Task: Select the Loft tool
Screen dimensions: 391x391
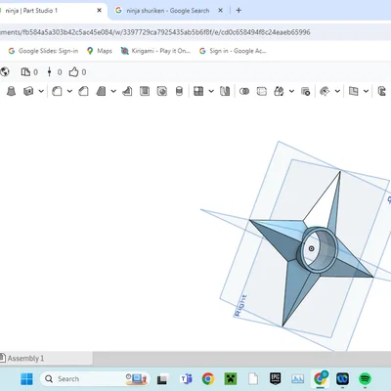Action: pyautogui.click(x=11, y=91)
